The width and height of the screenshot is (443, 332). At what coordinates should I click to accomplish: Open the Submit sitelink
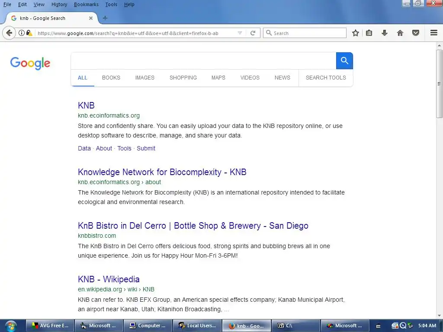click(x=146, y=148)
